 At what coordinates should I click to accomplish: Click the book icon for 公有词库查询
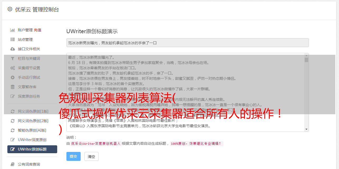tap(12, 164)
